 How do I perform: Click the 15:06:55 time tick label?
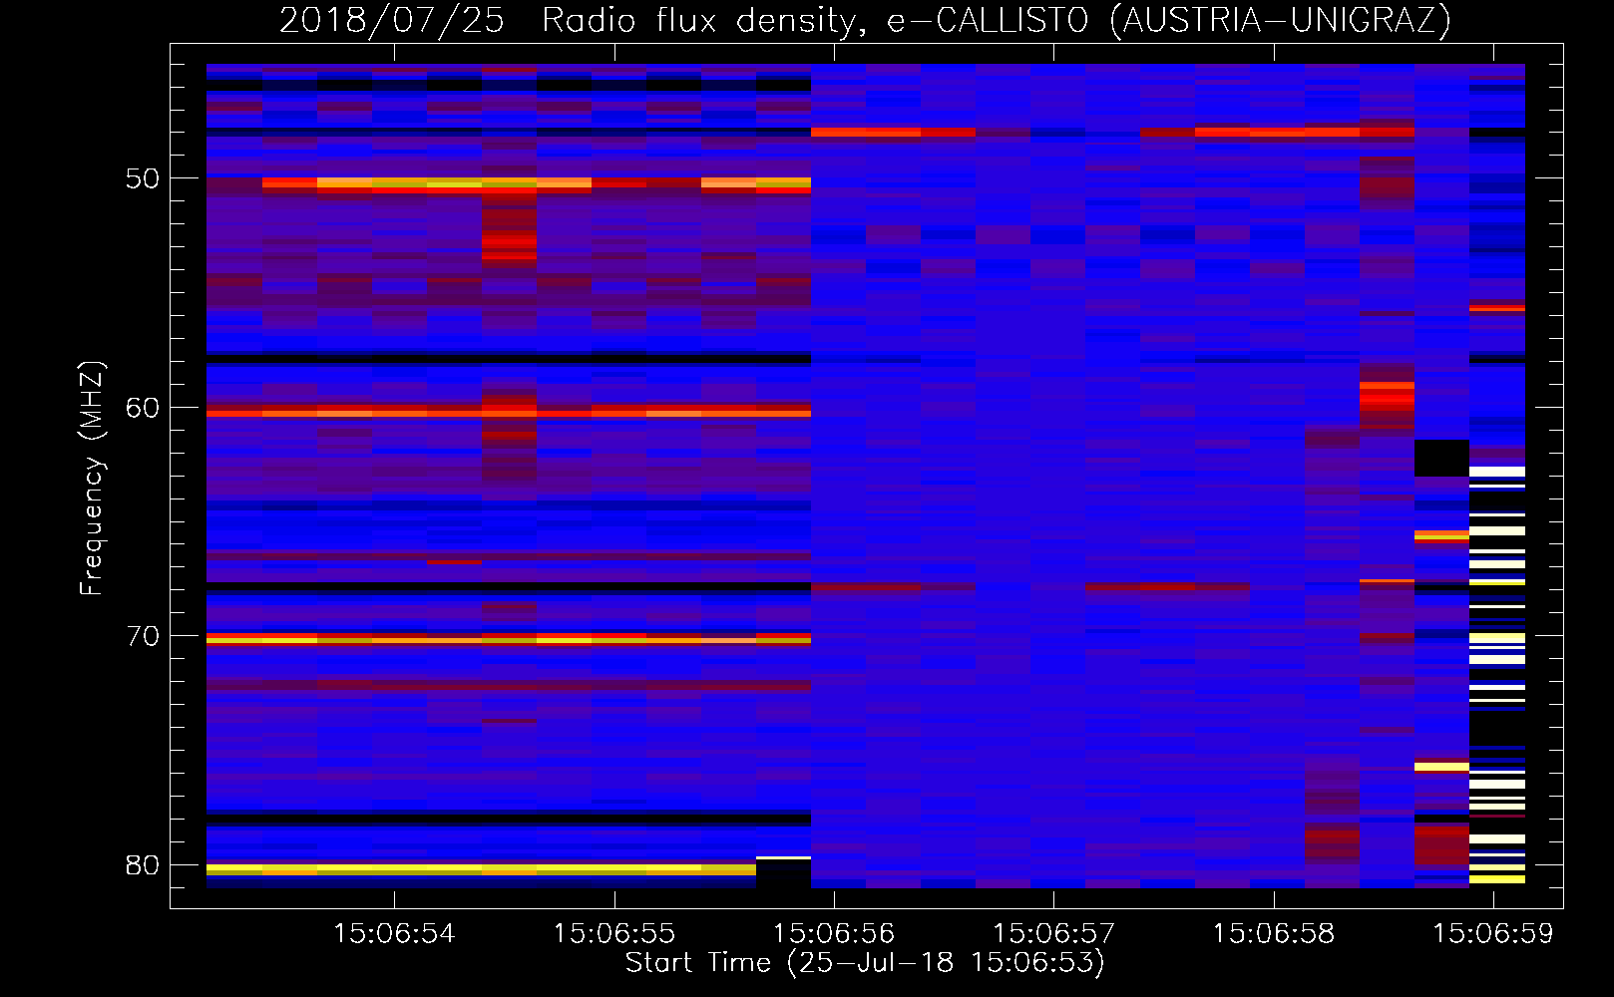pos(614,934)
